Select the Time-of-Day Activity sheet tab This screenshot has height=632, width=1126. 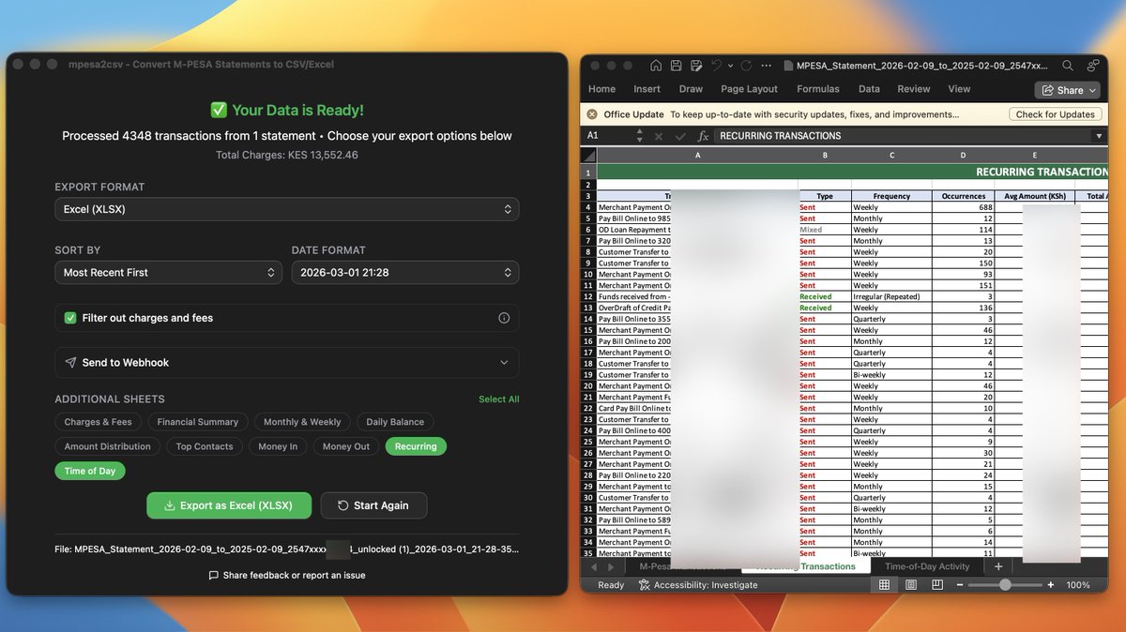[x=927, y=566]
